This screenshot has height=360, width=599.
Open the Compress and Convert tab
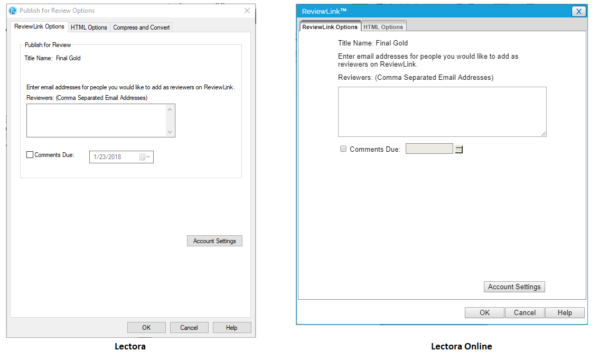[142, 27]
